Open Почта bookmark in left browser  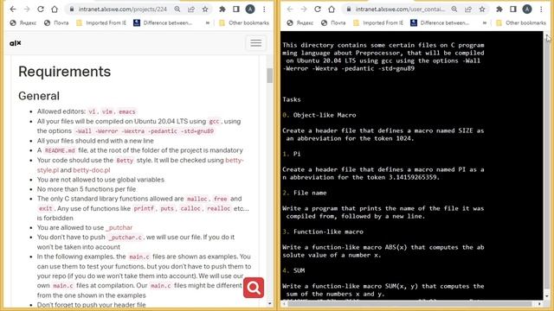pyautogui.click(x=56, y=23)
